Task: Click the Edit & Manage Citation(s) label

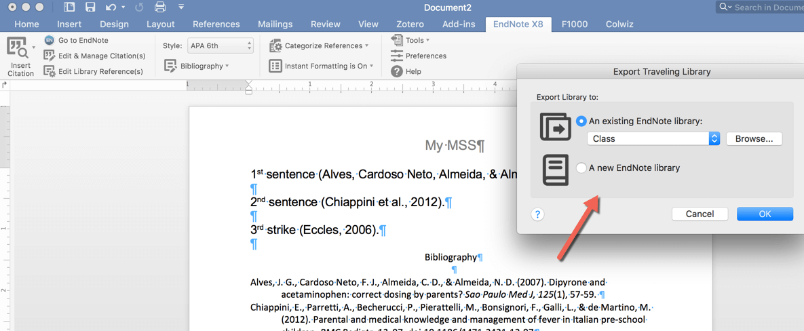Action: tap(102, 56)
